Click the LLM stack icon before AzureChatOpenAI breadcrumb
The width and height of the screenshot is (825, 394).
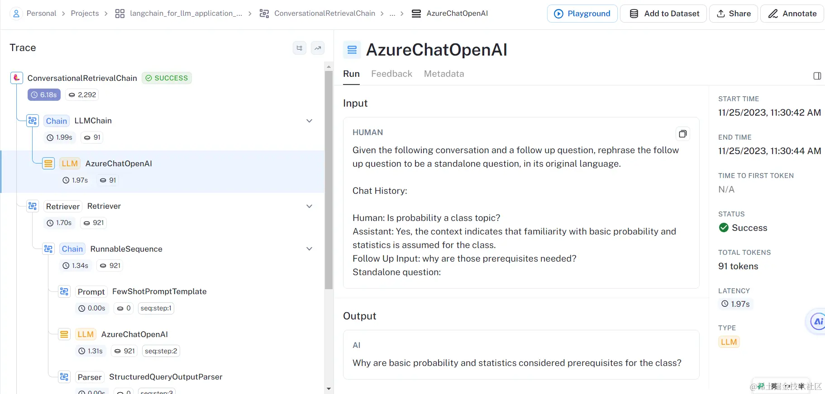416,14
